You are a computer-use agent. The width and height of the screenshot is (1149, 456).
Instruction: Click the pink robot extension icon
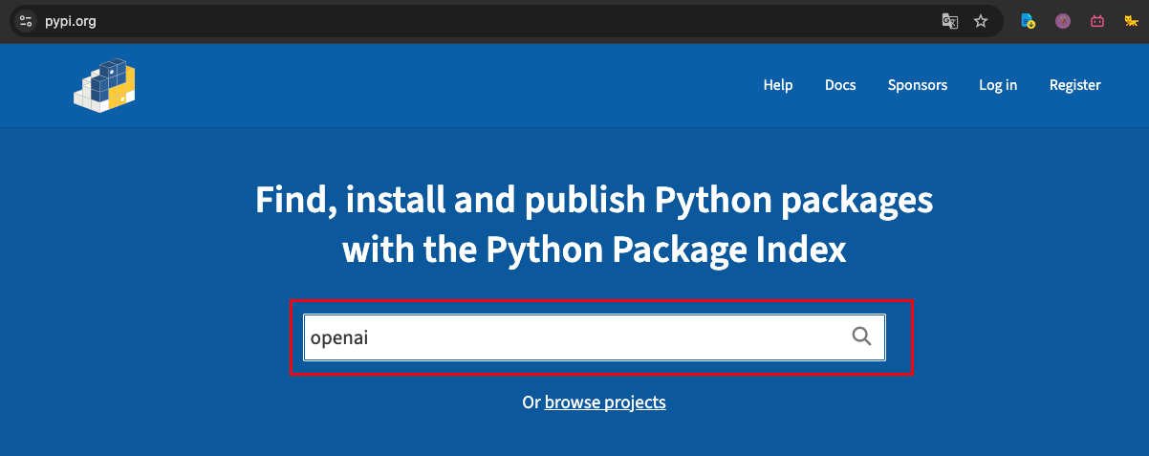(1097, 21)
